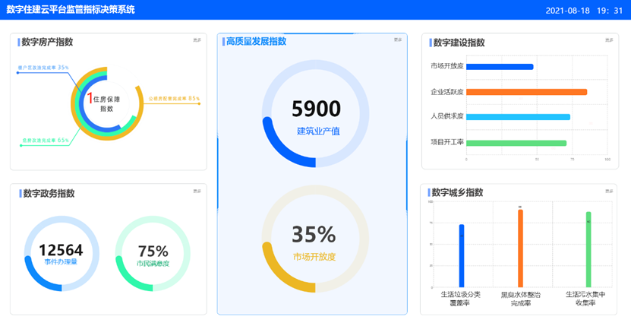Select the green 项目开工率 bar
Screen dimensions: 631x326
pyautogui.click(x=516, y=143)
